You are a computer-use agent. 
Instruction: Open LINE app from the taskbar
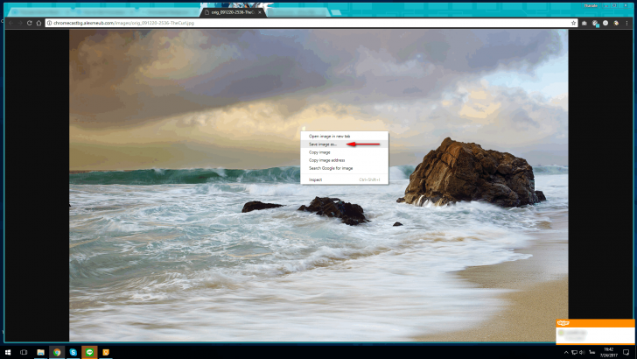tap(89, 352)
